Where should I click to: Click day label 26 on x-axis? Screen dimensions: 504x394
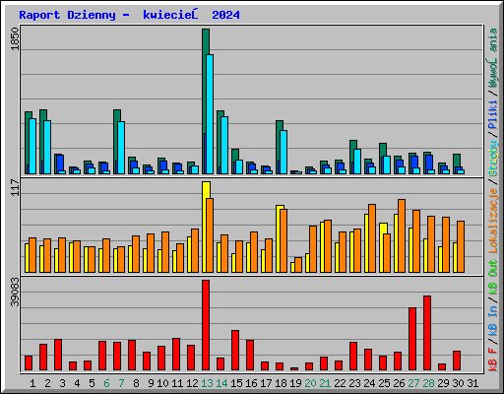(399, 383)
